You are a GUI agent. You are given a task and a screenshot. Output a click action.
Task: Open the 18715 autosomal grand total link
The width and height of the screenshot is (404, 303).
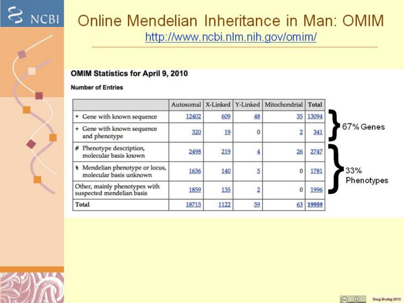(194, 205)
